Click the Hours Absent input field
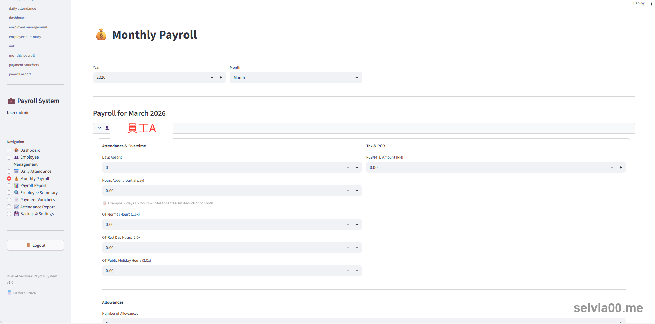Image resolution: width=655 pixels, height=324 pixels. point(223,191)
